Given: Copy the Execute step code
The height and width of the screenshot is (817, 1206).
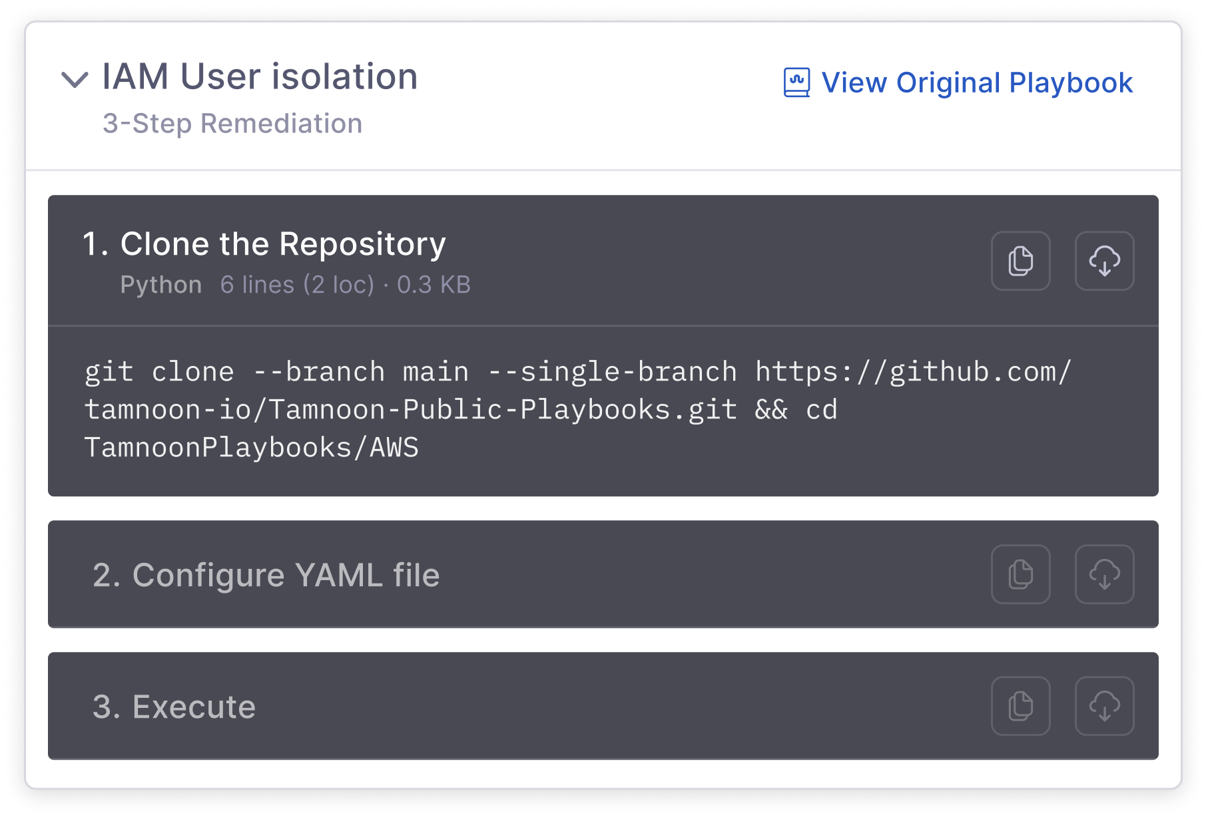Looking at the screenshot, I should click(x=1021, y=705).
